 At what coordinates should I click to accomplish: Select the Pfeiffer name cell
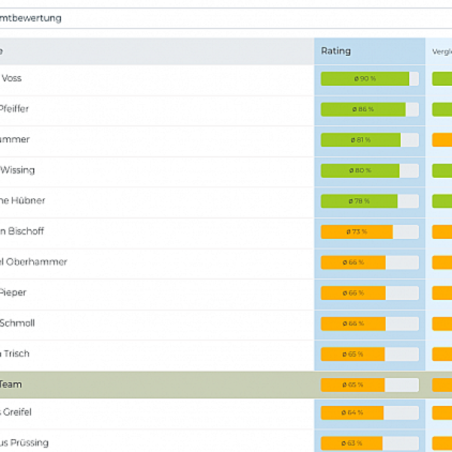tap(157, 111)
